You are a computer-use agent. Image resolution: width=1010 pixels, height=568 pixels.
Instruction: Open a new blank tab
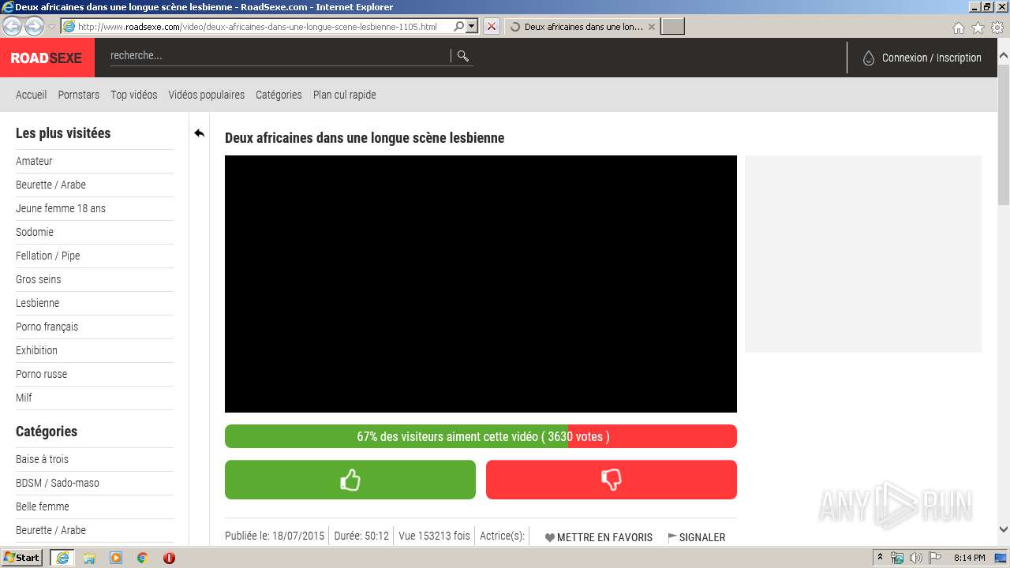(672, 27)
